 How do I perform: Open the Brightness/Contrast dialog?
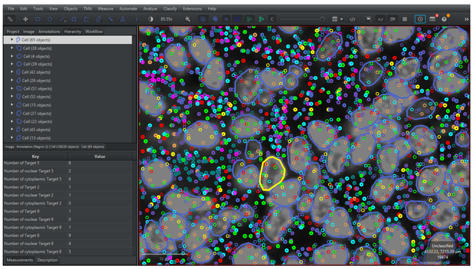pos(151,19)
